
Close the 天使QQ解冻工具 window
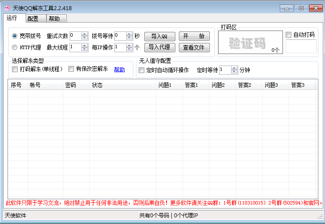[316, 8]
